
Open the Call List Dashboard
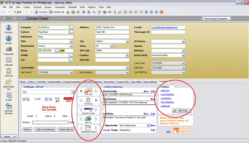coord(45,130)
